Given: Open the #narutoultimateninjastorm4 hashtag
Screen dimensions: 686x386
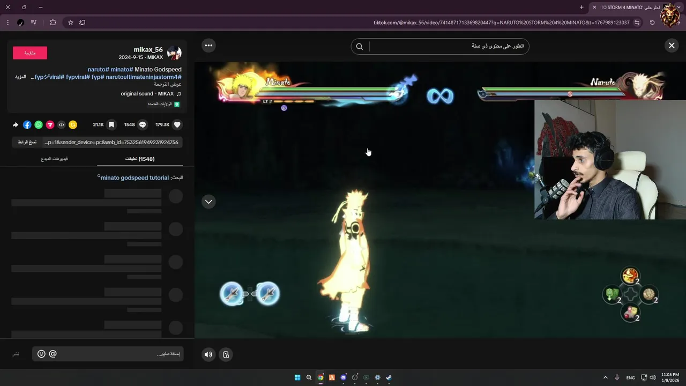Looking at the screenshot, I should (144, 77).
